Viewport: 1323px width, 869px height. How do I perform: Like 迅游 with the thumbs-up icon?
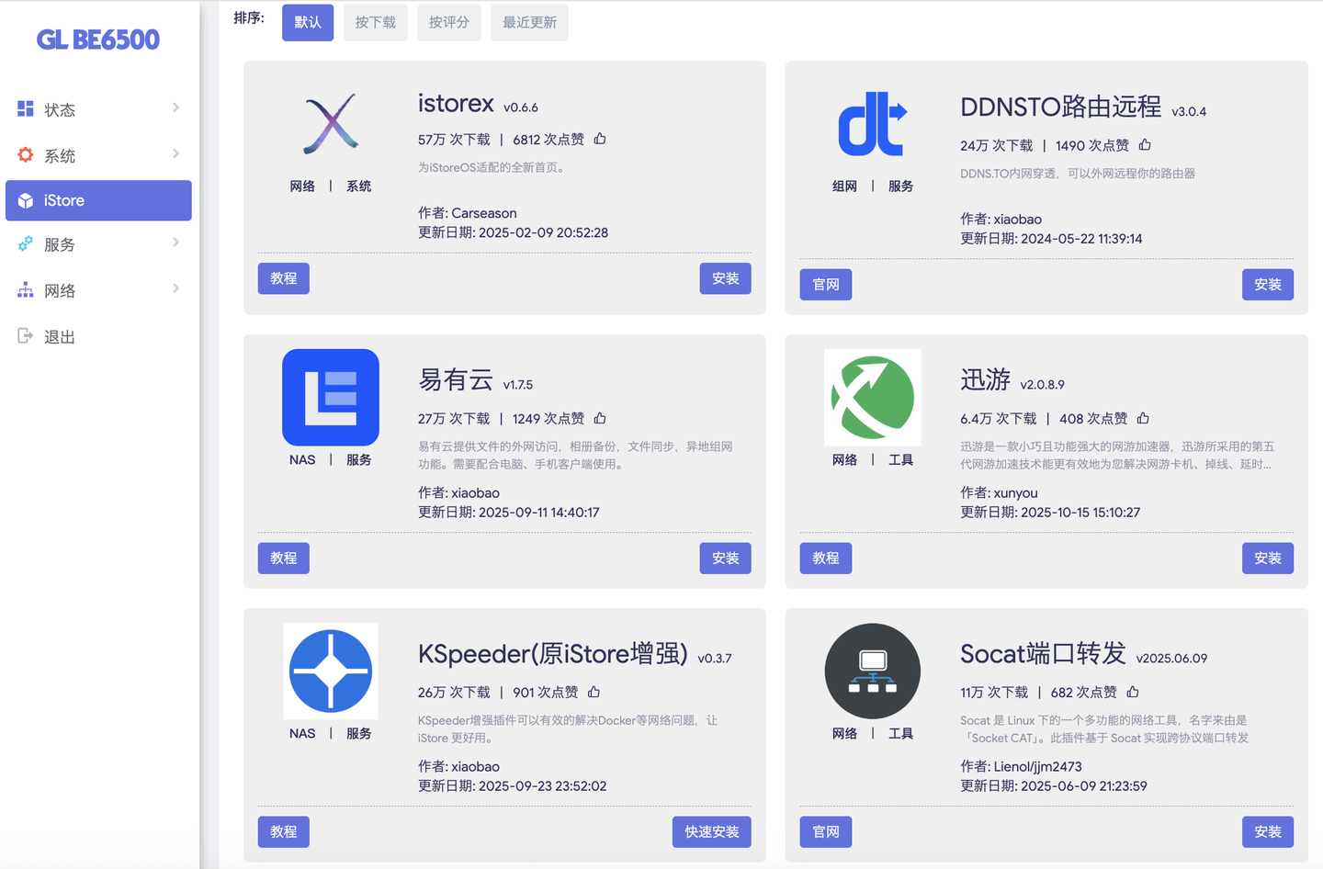coord(1143,418)
